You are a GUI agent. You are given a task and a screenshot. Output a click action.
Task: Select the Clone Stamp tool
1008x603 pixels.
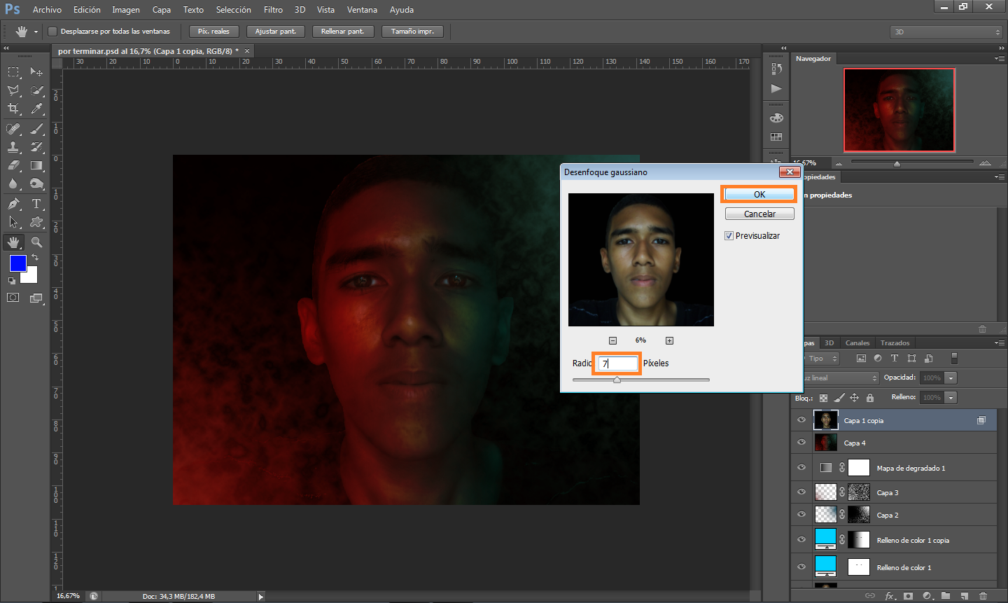click(13, 147)
